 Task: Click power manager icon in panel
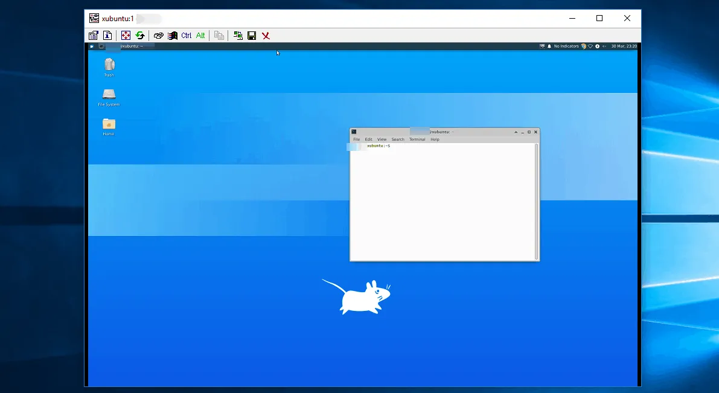pos(597,46)
